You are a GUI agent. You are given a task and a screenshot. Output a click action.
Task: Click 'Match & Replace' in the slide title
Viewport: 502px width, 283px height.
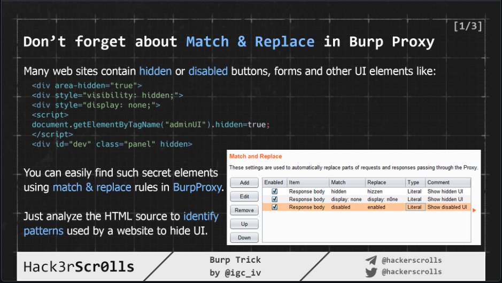(250, 42)
